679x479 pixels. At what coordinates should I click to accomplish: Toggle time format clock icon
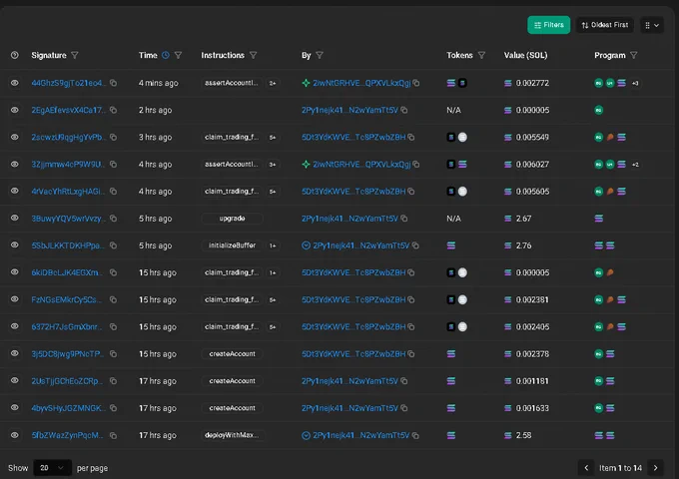click(166, 55)
